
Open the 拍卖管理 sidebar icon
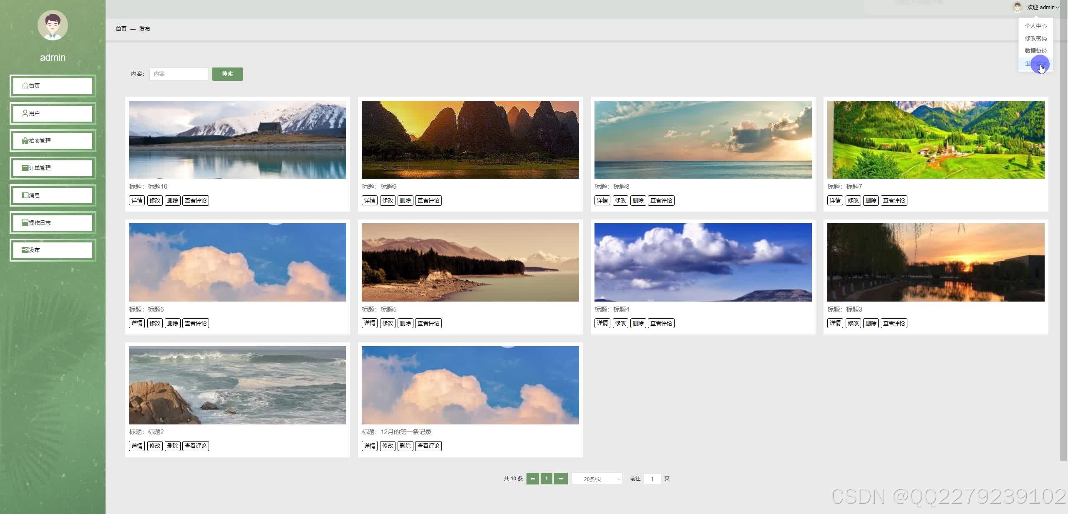tap(25, 141)
